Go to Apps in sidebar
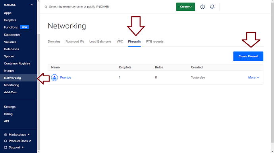 (x=8, y=13)
